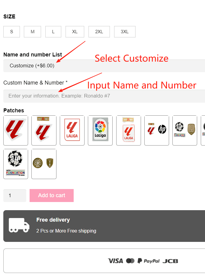Click the delivery truck icon
The image size is (205, 276).
pyautogui.click(x=19, y=225)
